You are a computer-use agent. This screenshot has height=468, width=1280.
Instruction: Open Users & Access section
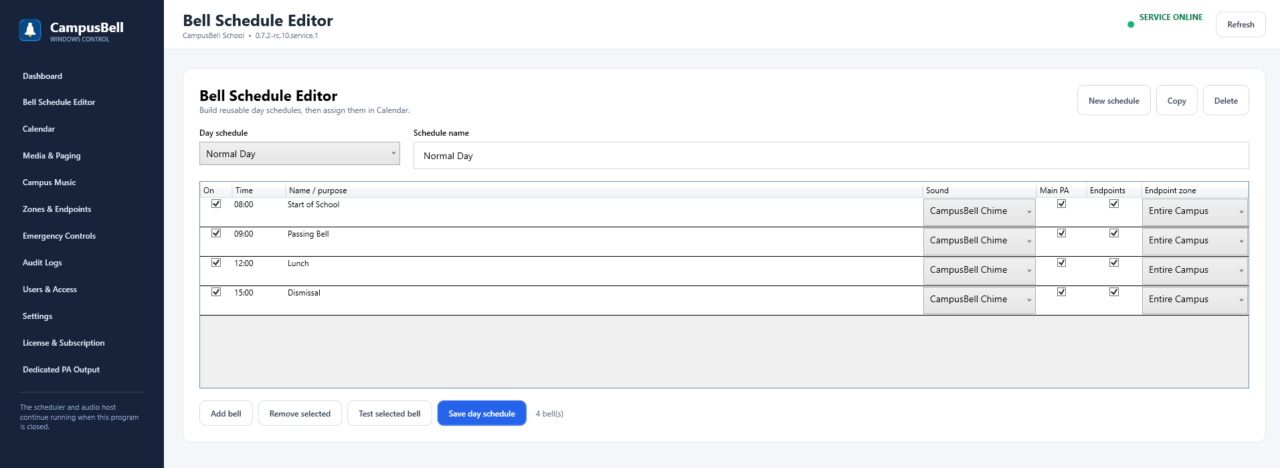[50, 289]
